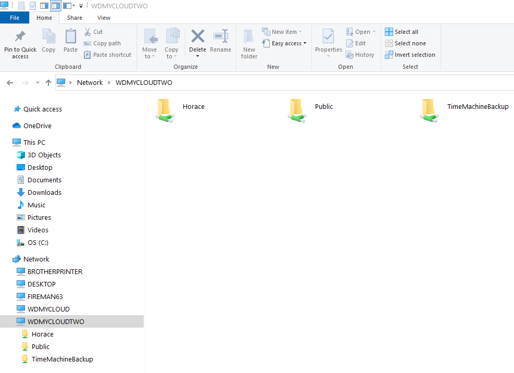Click the Edit ribbon button
Viewport: 514px width, 373px height.
(x=356, y=43)
